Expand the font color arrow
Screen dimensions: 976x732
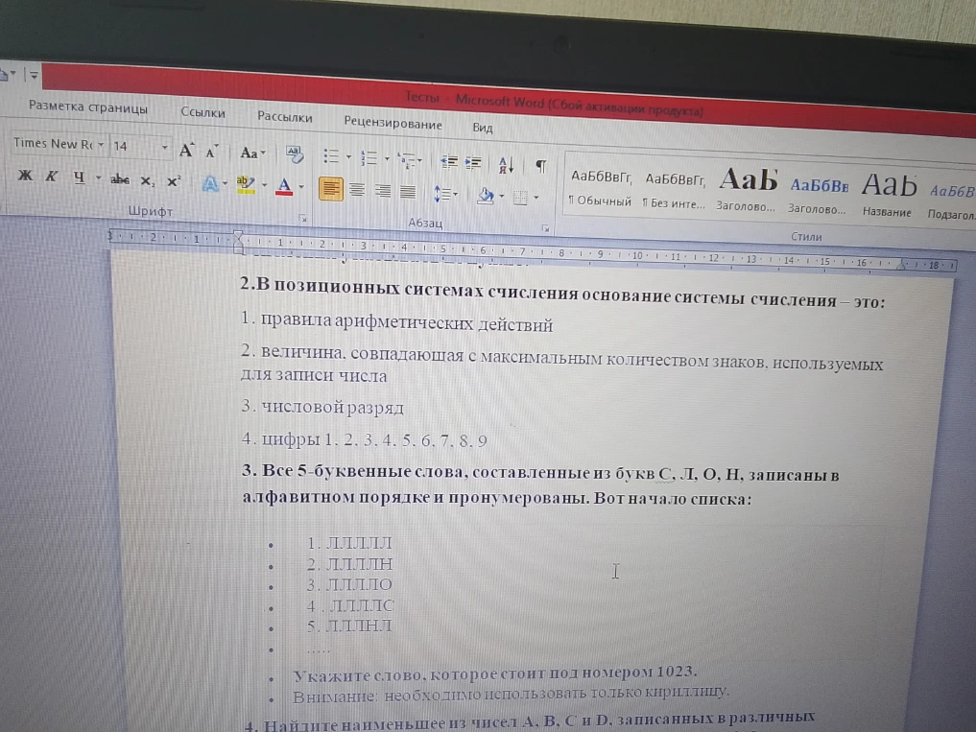click(301, 187)
